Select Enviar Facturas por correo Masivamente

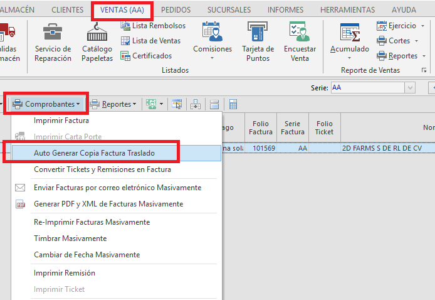pyautogui.click(x=117, y=188)
